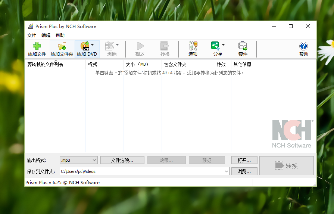Click the green plus 添加文件 icon
The image size is (334, 214).
[x=37, y=46]
